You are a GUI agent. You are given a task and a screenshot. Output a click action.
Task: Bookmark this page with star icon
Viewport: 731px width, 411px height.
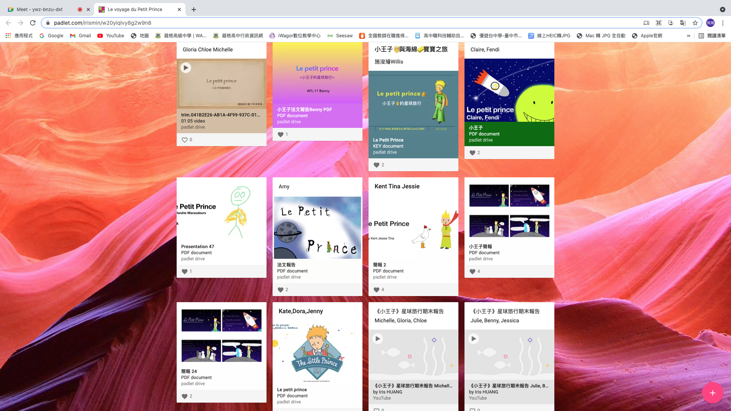(x=695, y=23)
